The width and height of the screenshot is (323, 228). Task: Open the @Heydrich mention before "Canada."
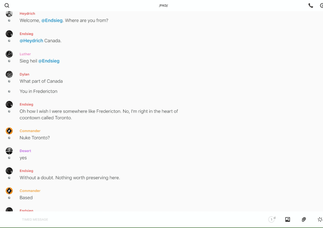click(31, 41)
